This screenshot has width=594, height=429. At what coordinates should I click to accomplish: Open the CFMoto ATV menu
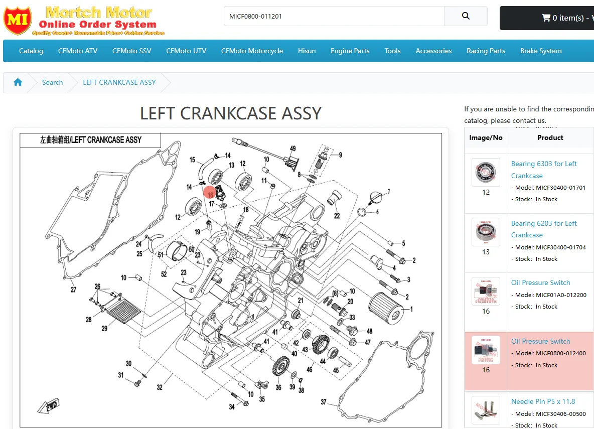78,51
